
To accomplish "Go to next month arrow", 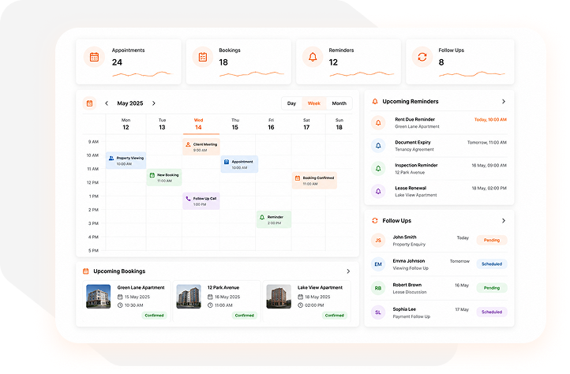I will [x=154, y=103].
